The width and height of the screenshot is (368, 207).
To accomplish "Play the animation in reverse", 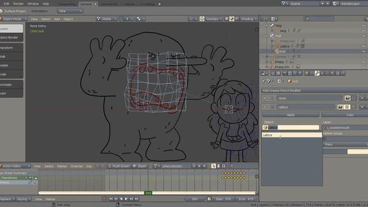I will tap(121, 199).
